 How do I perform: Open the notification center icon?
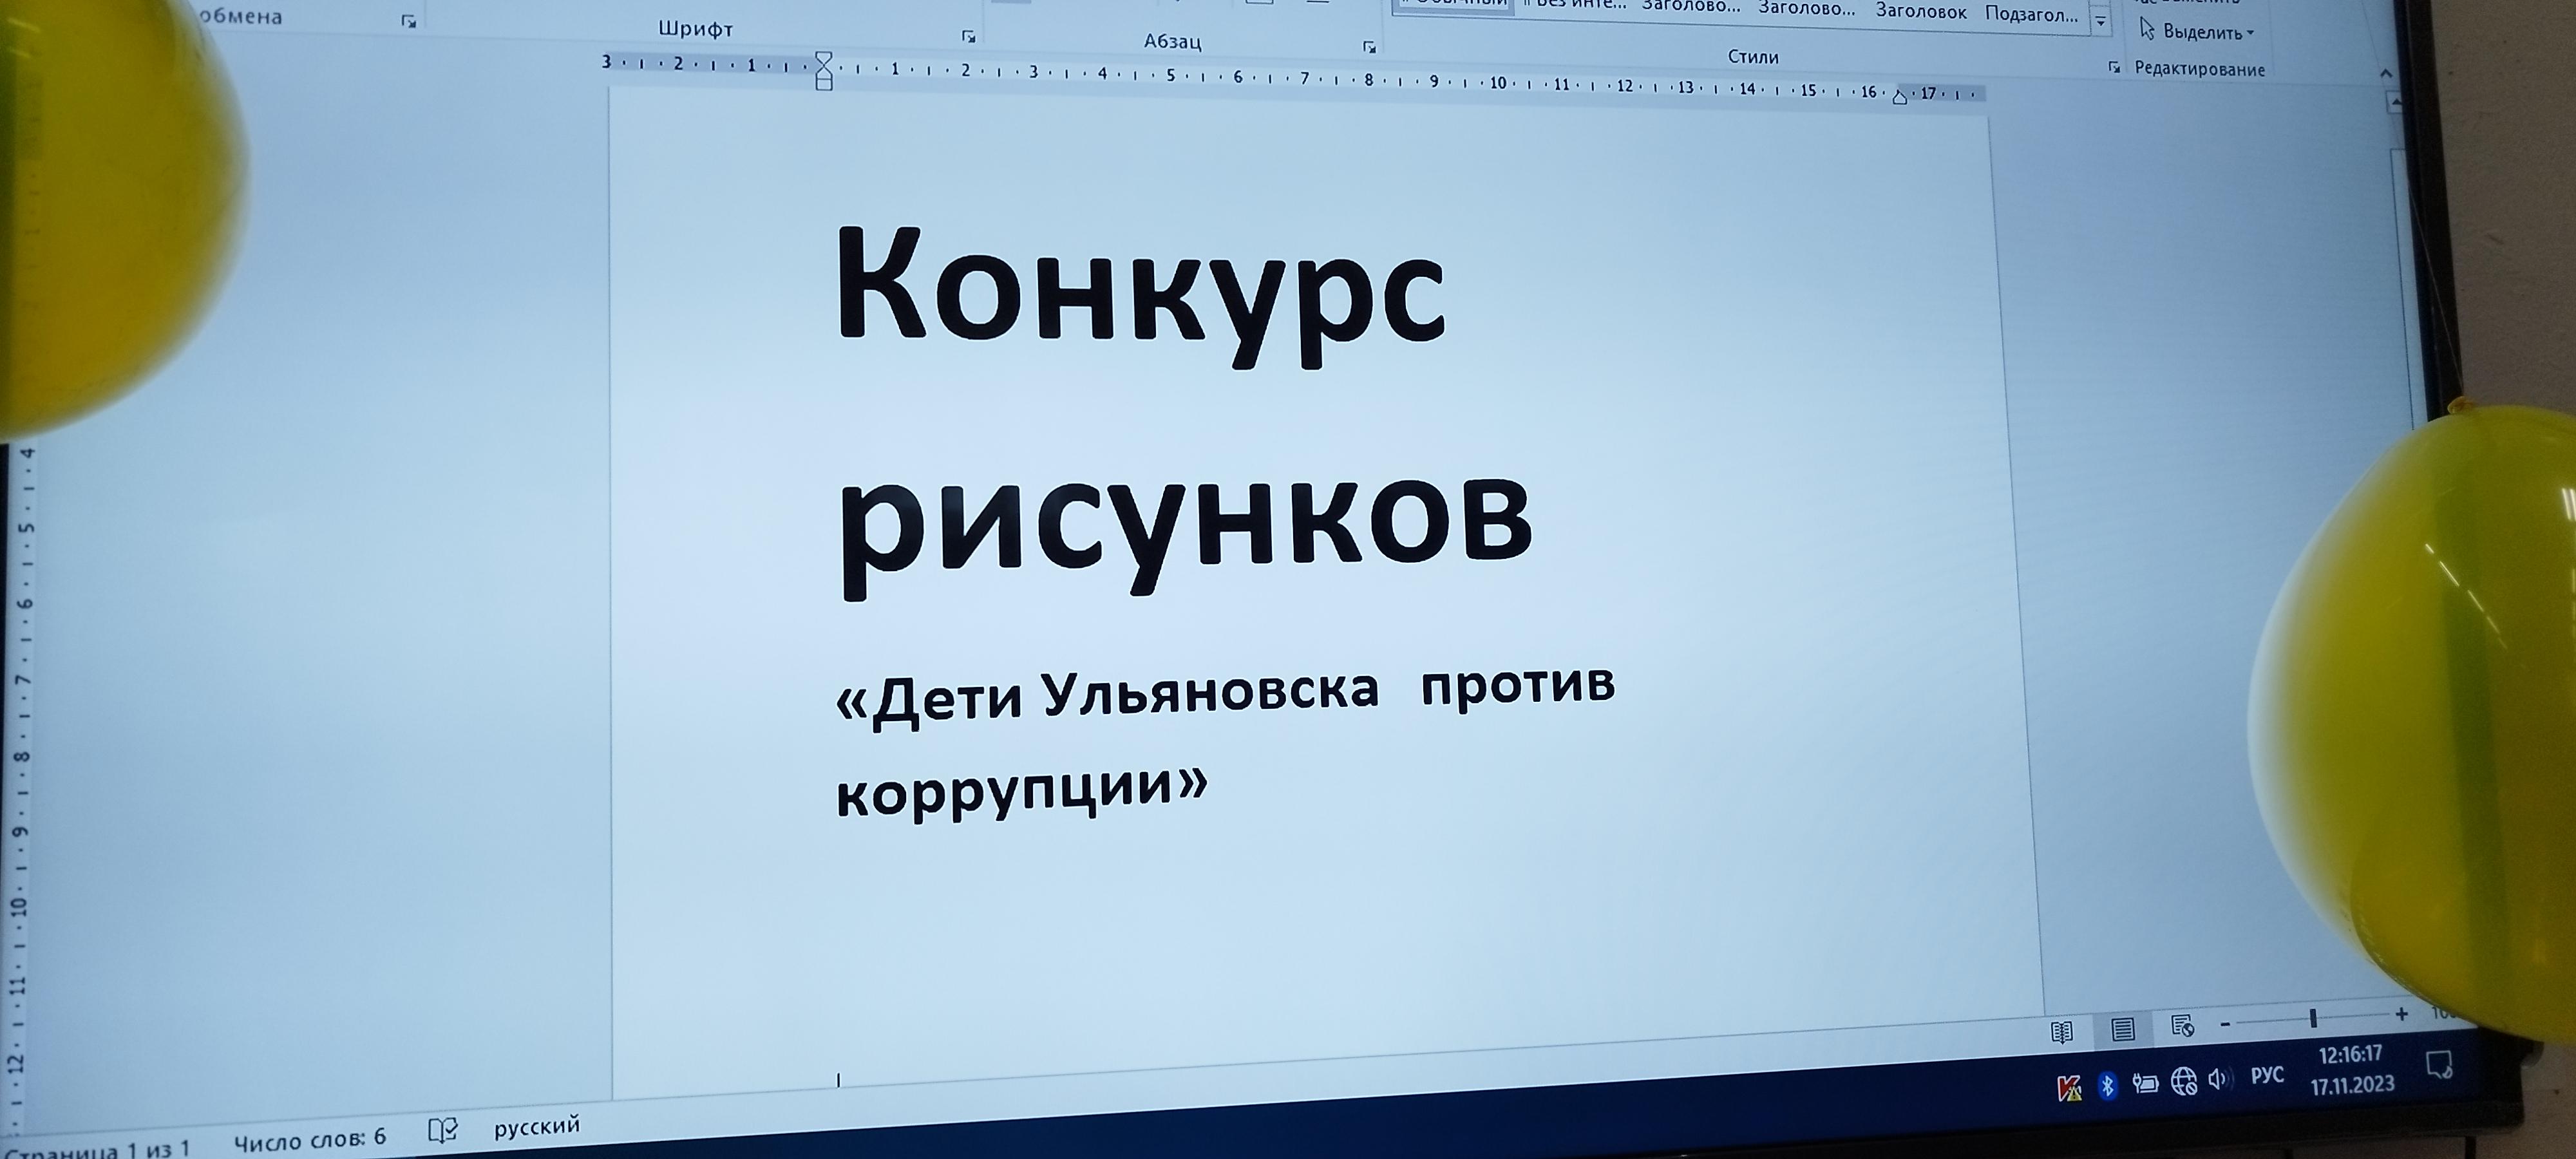click(x=2439, y=1064)
